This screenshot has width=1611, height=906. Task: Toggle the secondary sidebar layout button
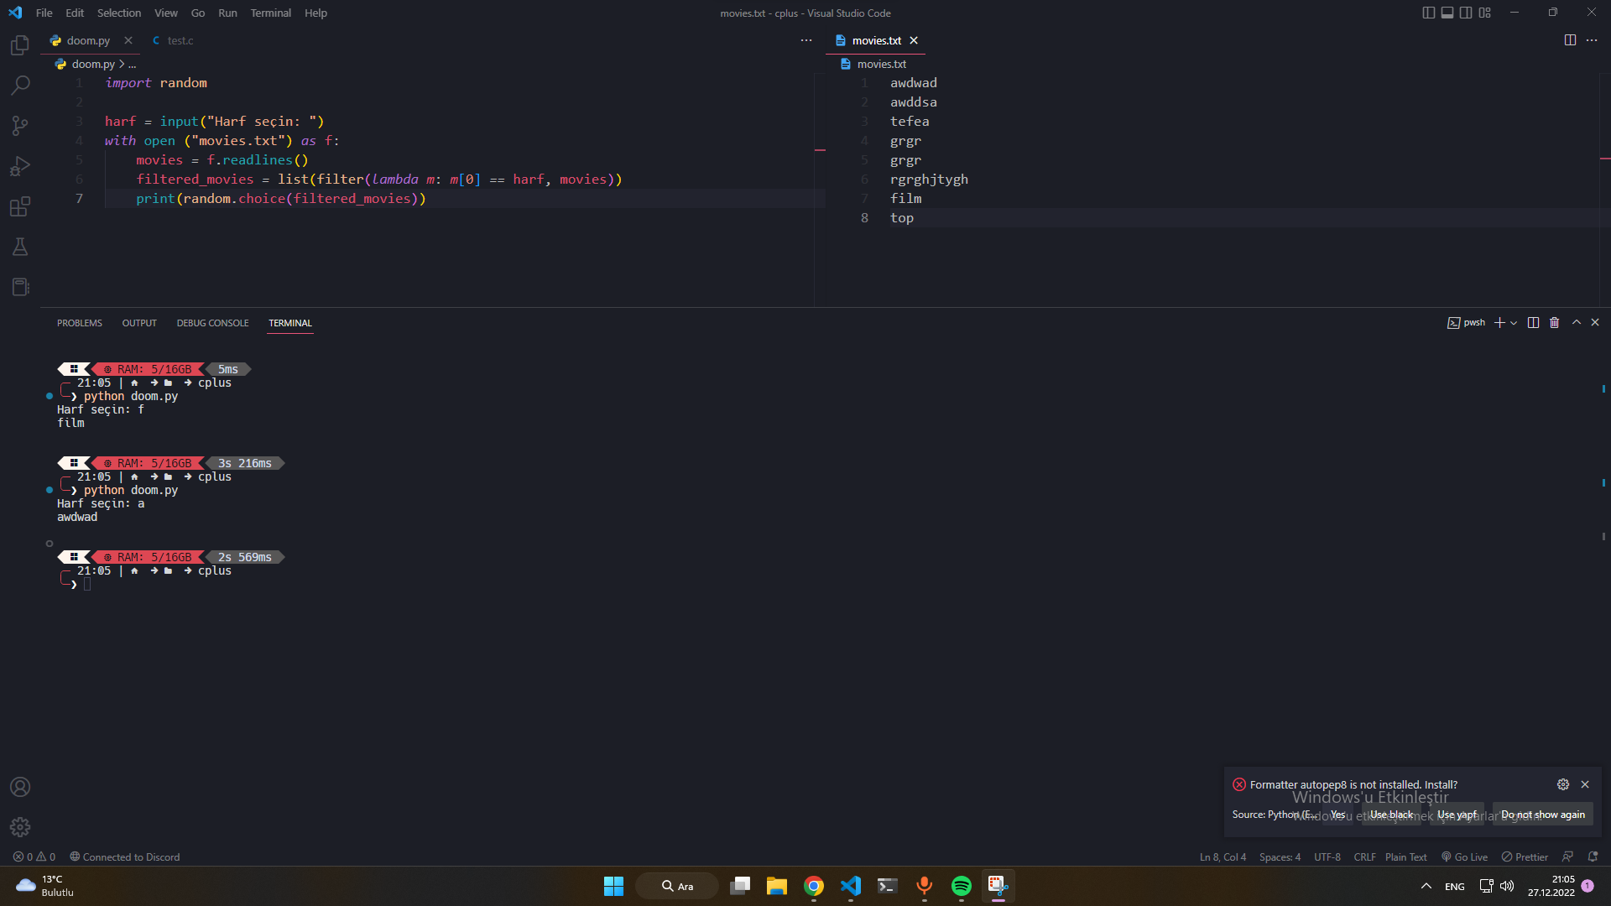1466,13
